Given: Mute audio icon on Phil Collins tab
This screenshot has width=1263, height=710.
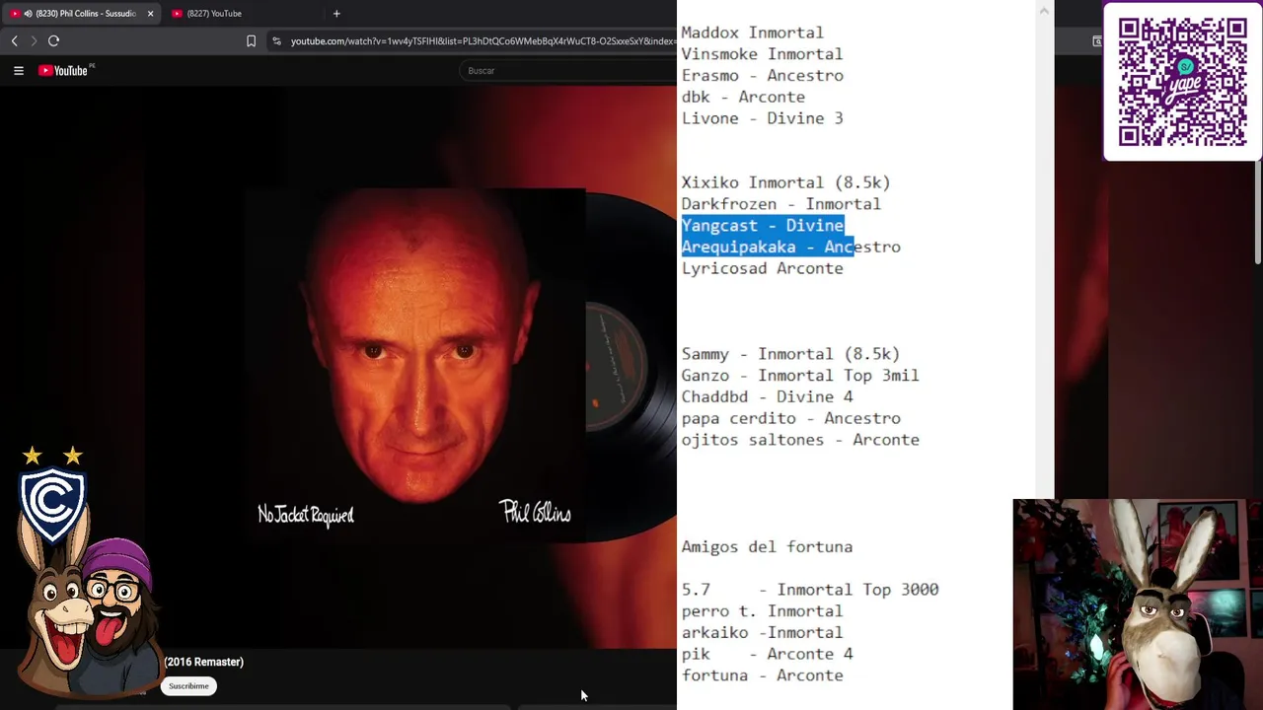Looking at the screenshot, I should click(27, 14).
